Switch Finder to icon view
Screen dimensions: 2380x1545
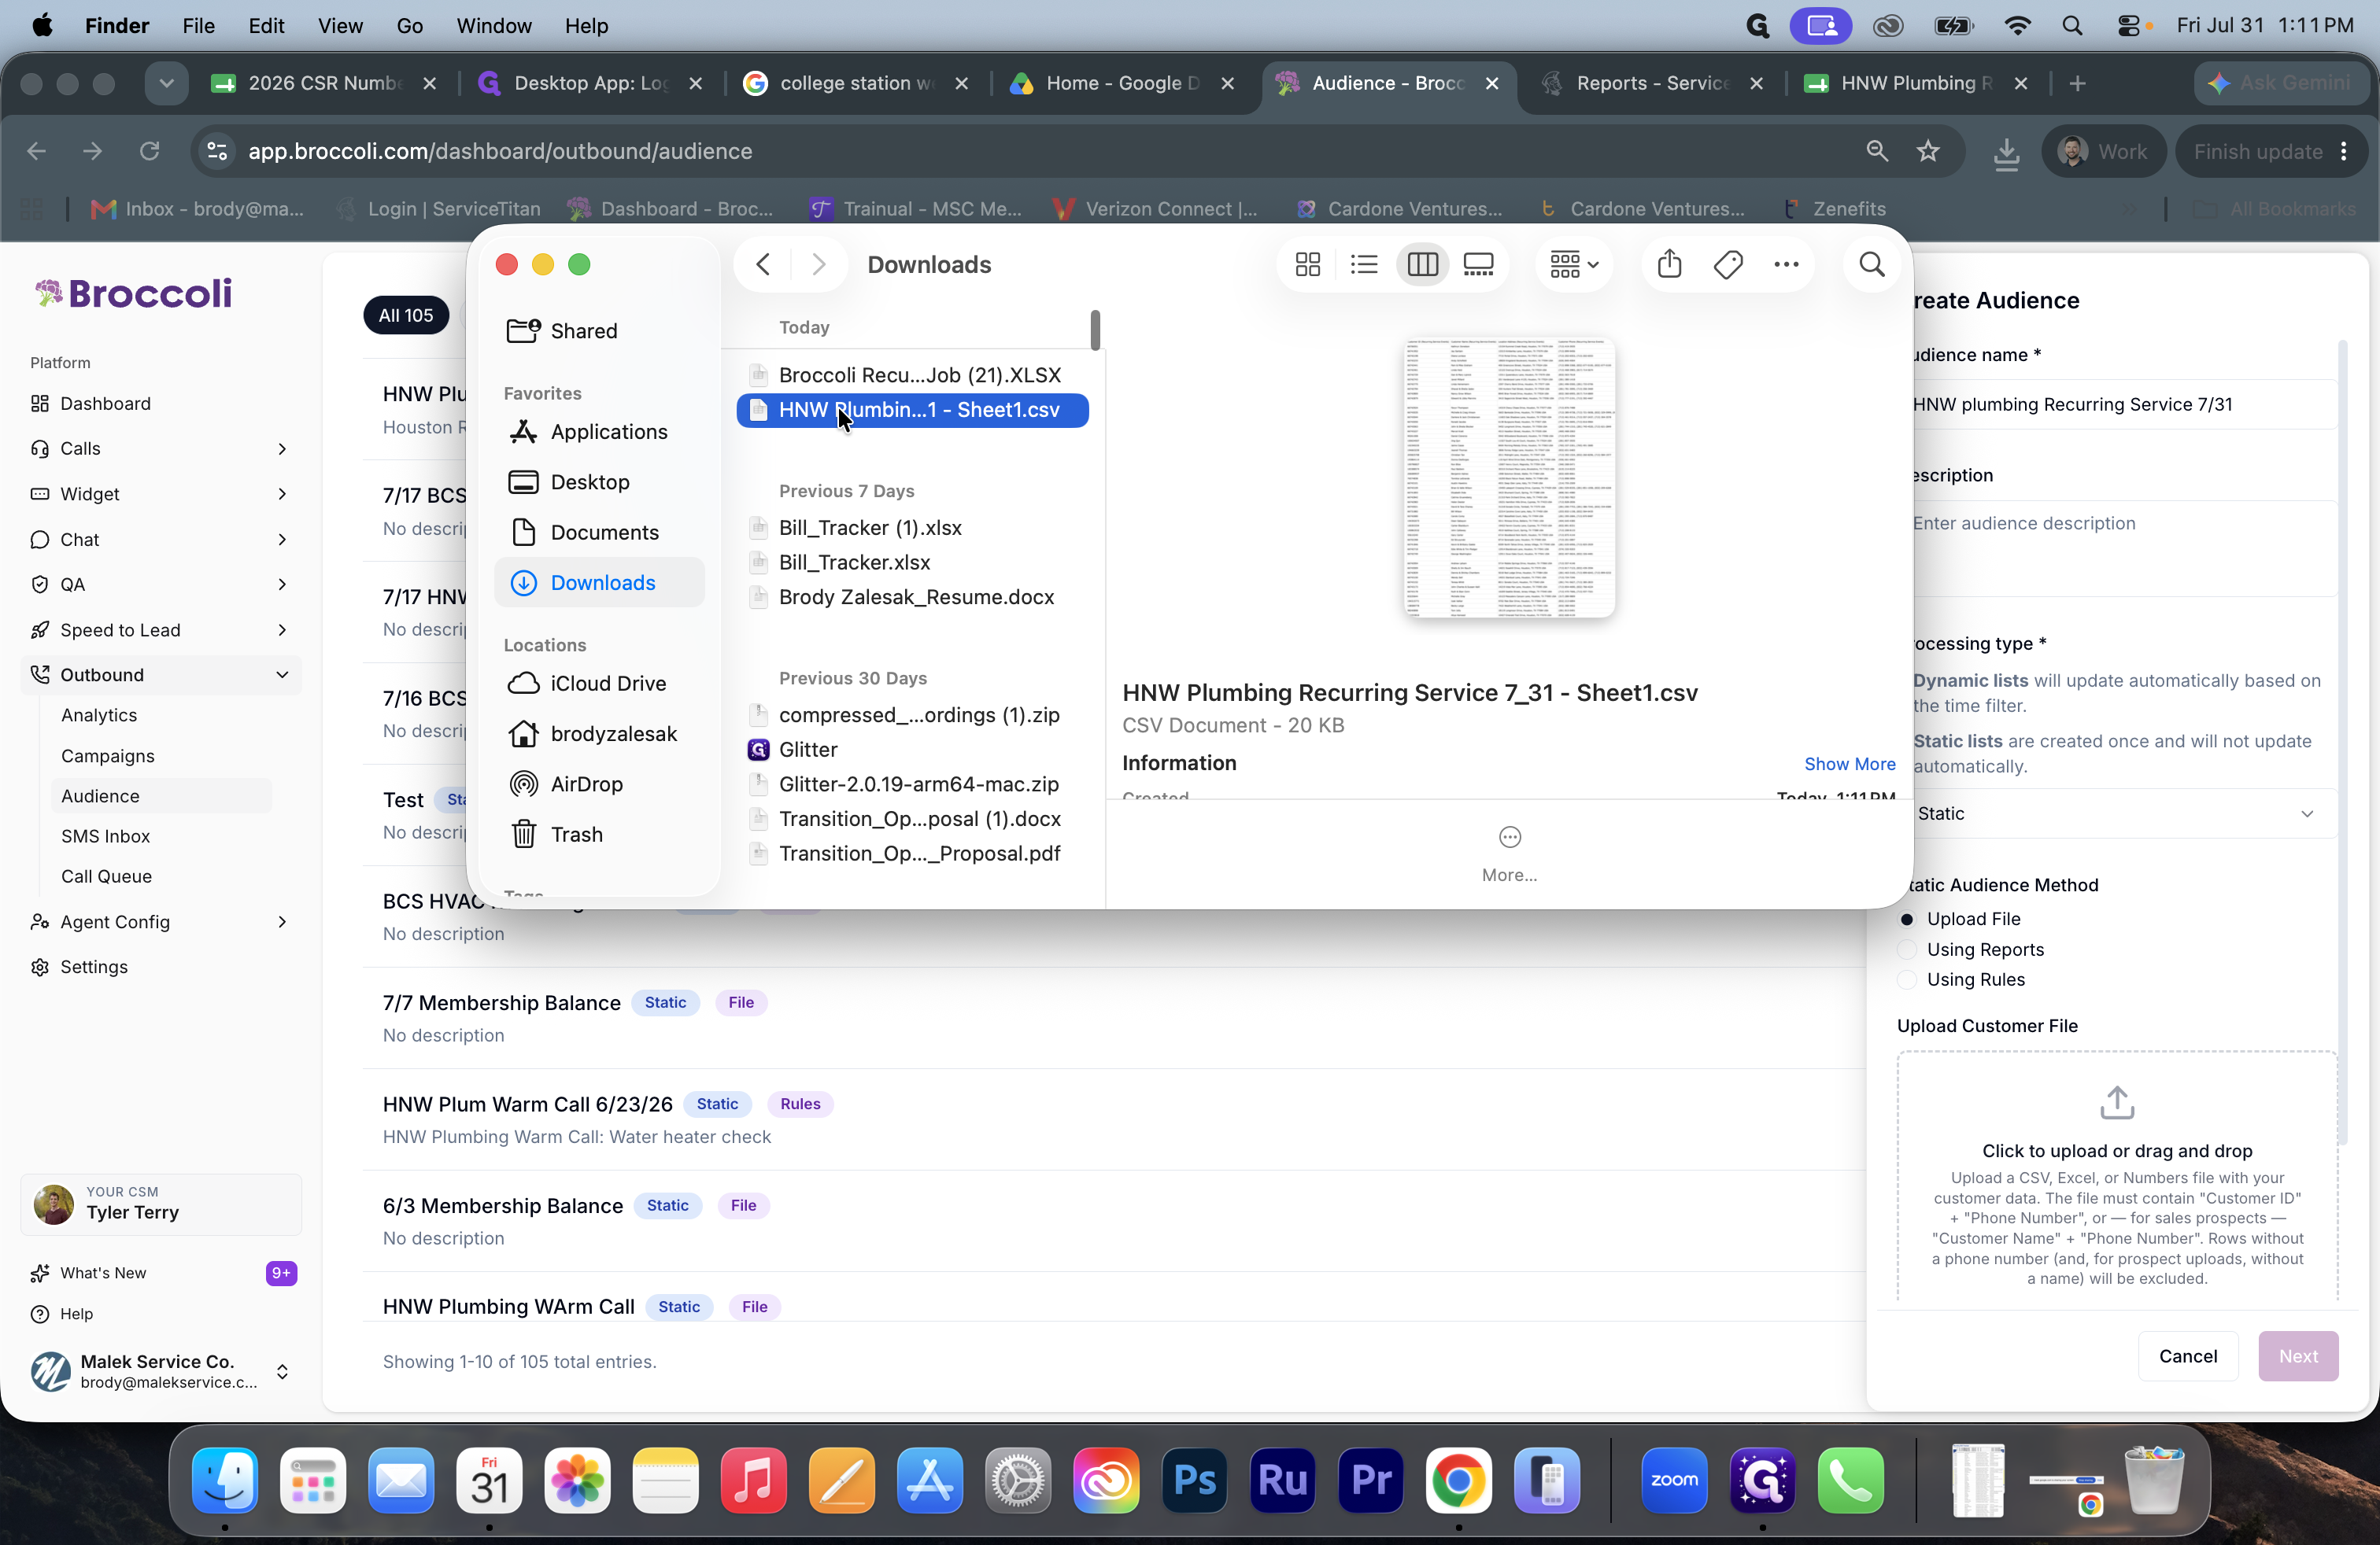[x=1307, y=265]
